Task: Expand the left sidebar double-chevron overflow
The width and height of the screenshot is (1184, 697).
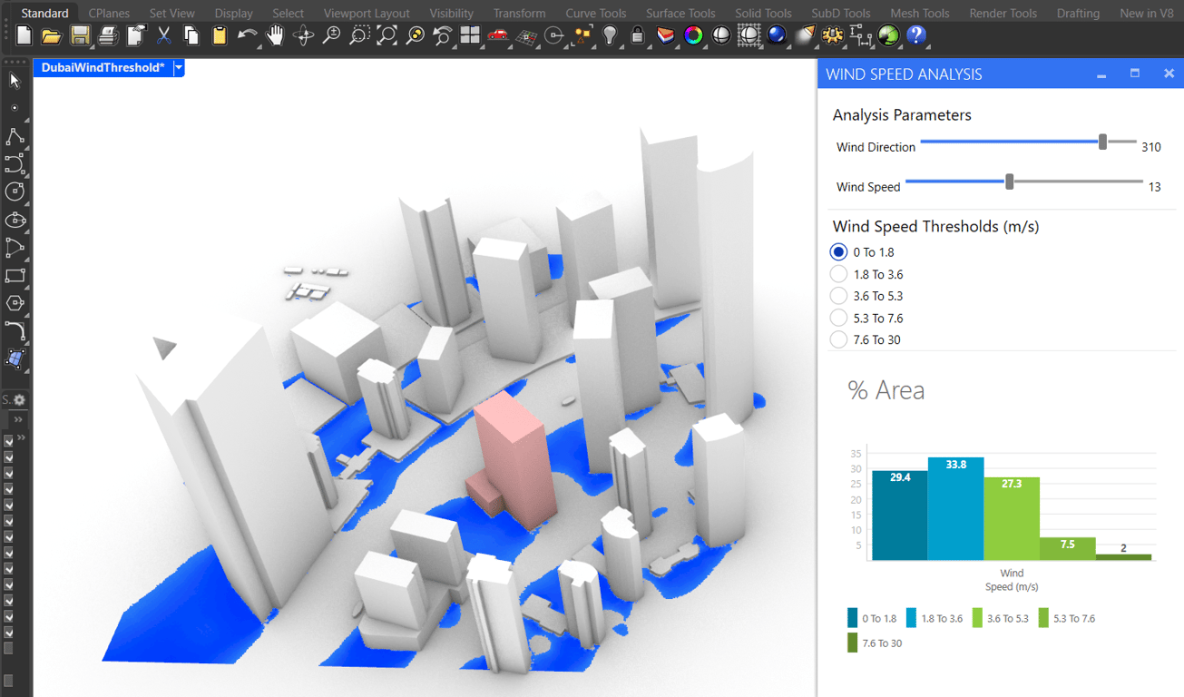Action: [18, 420]
